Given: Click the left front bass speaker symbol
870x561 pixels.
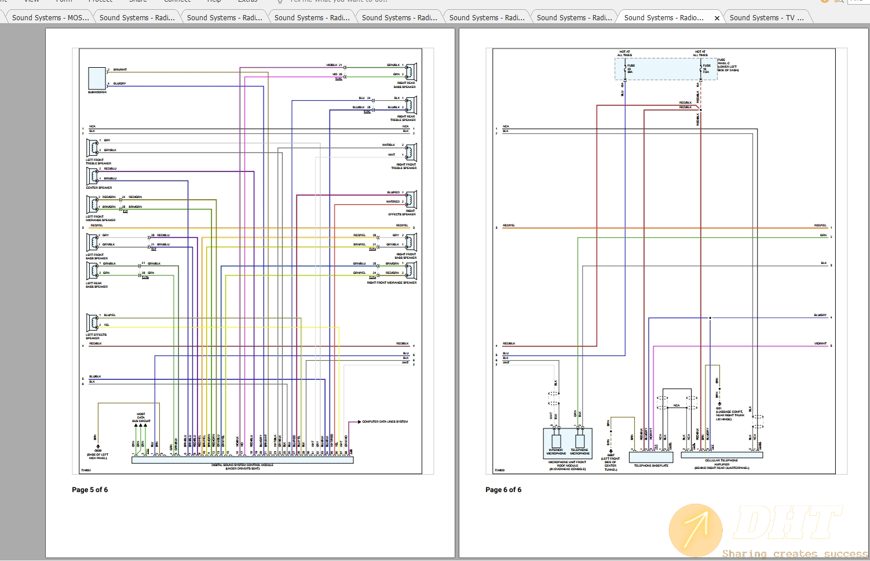Looking at the screenshot, I should pos(92,242).
